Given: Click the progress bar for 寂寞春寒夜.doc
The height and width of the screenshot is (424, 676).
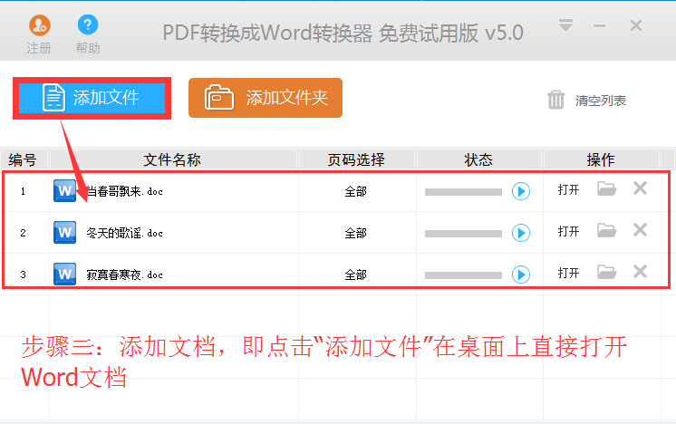Looking at the screenshot, I should point(463,275).
